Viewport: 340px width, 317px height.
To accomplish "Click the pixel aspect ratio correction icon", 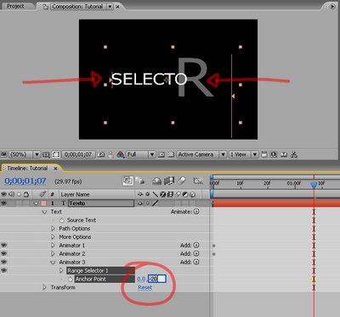I will [264, 154].
